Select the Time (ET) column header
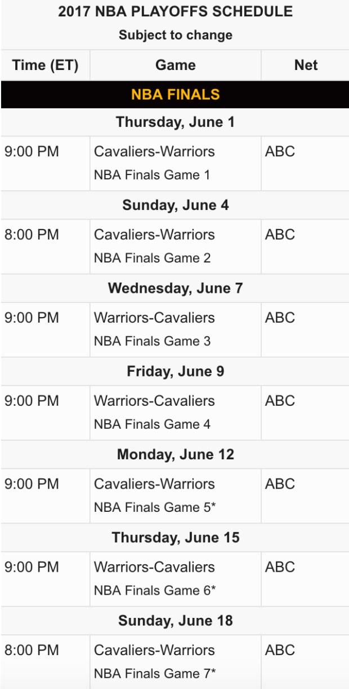The image size is (349, 689). pyautogui.click(x=45, y=65)
